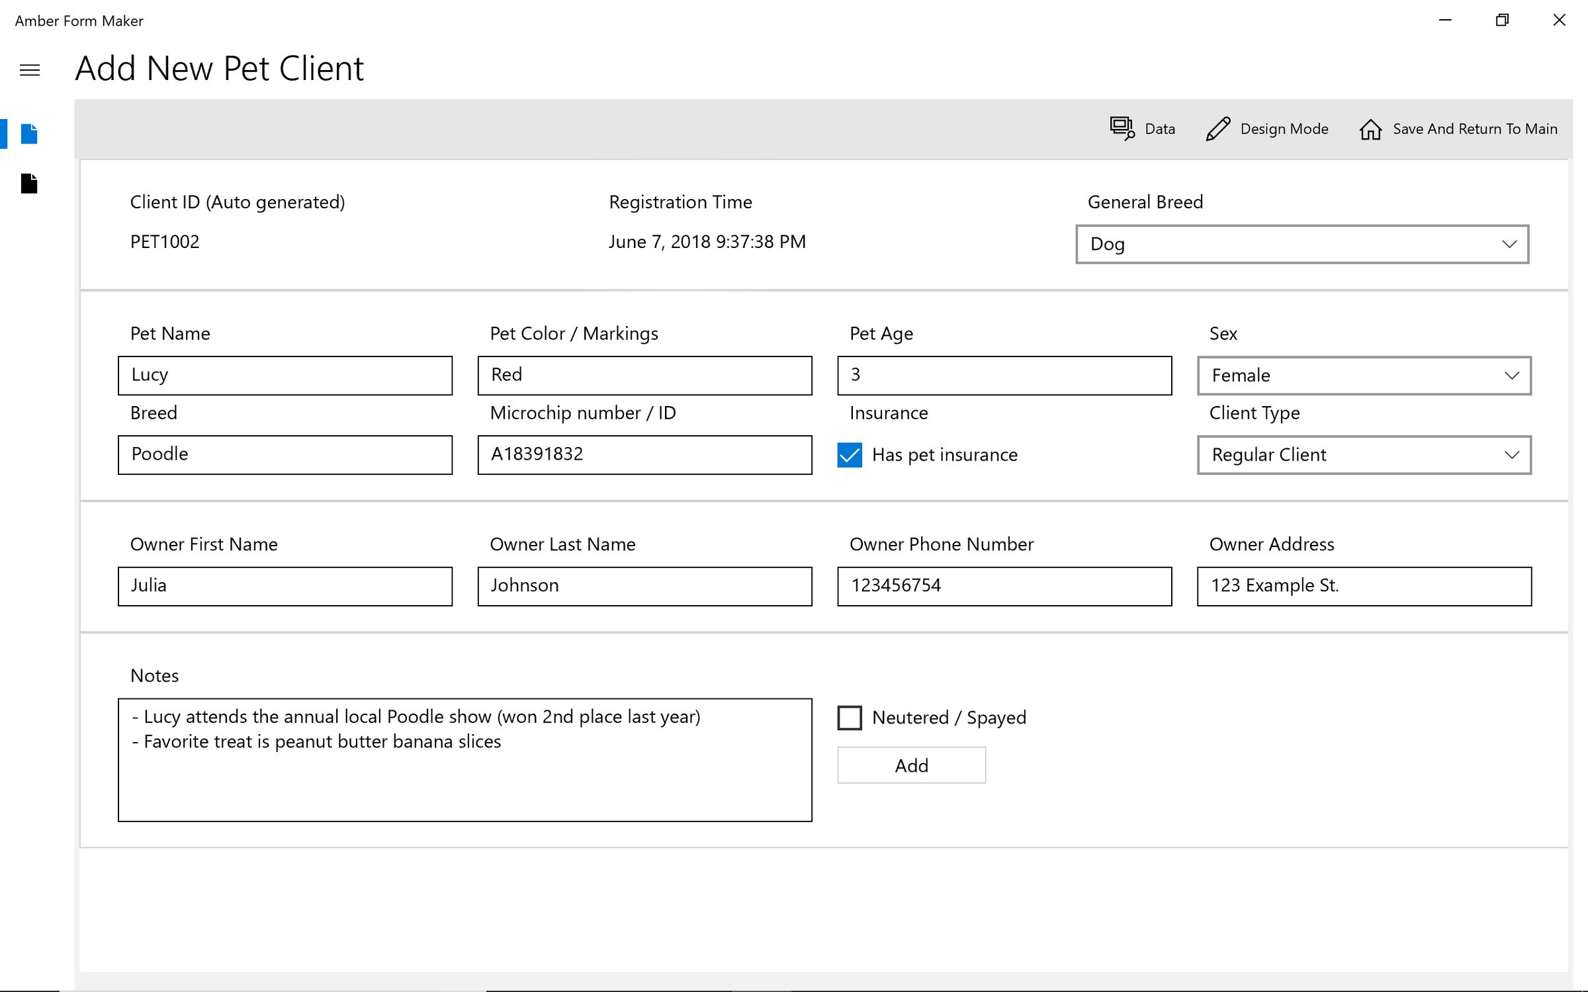Viewport: 1588px width, 992px height.
Task: Toggle the Neutered / Spayed checkbox
Action: point(850,717)
